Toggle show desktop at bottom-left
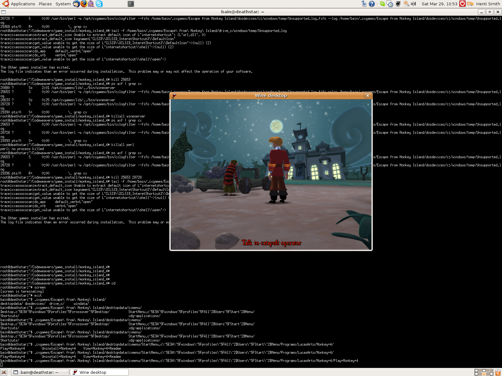 coord(3,372)
